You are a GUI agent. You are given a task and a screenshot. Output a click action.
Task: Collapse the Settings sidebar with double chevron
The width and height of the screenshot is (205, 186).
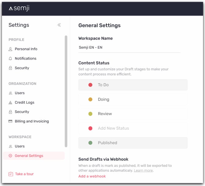(59, 25)
